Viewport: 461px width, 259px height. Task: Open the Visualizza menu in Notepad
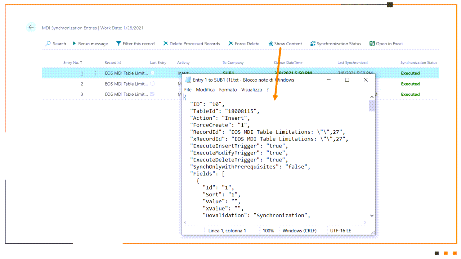click(252, 90)
